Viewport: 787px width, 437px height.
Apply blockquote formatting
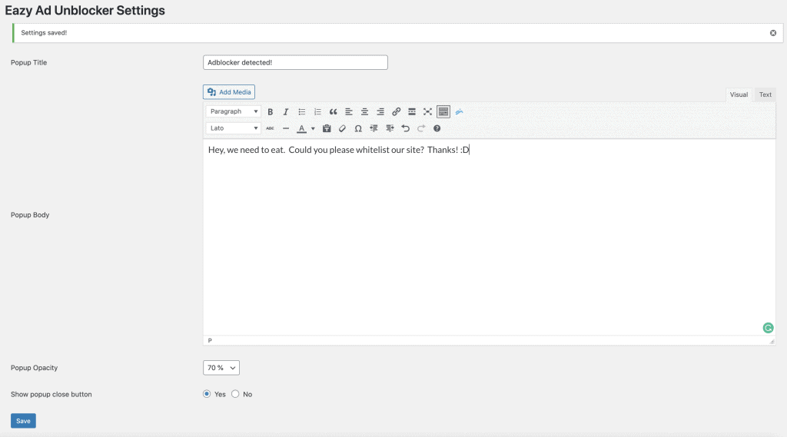point(334,112)
